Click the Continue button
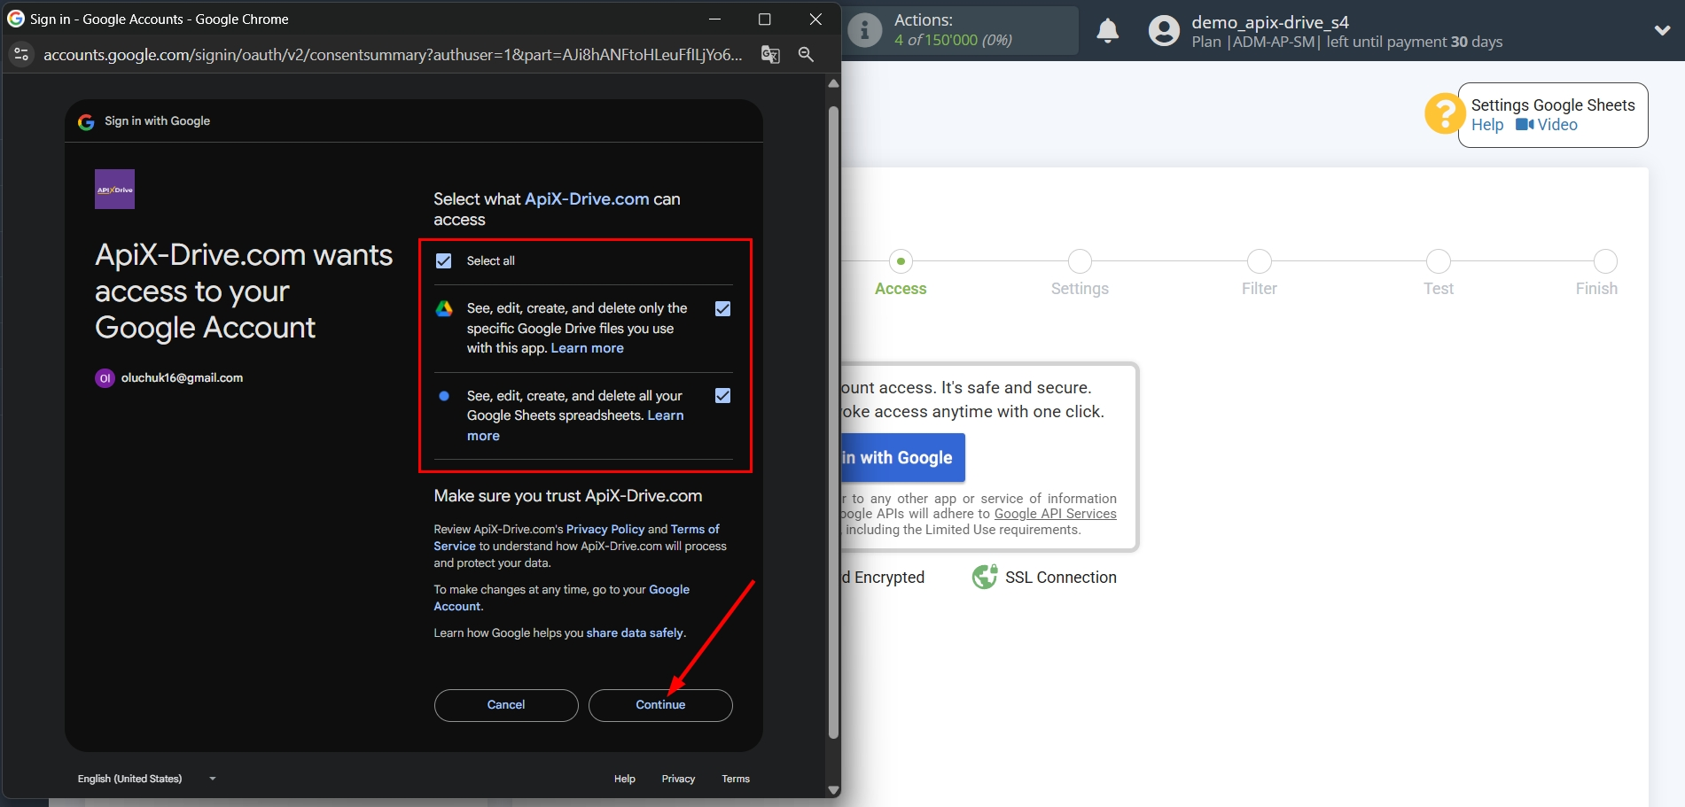Image resolution: width=1685 pixels, height=807 pixels. coord(659,704)
